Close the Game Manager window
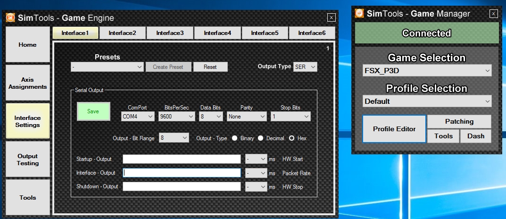Screen dimensions: 506x219 point(494,14)
